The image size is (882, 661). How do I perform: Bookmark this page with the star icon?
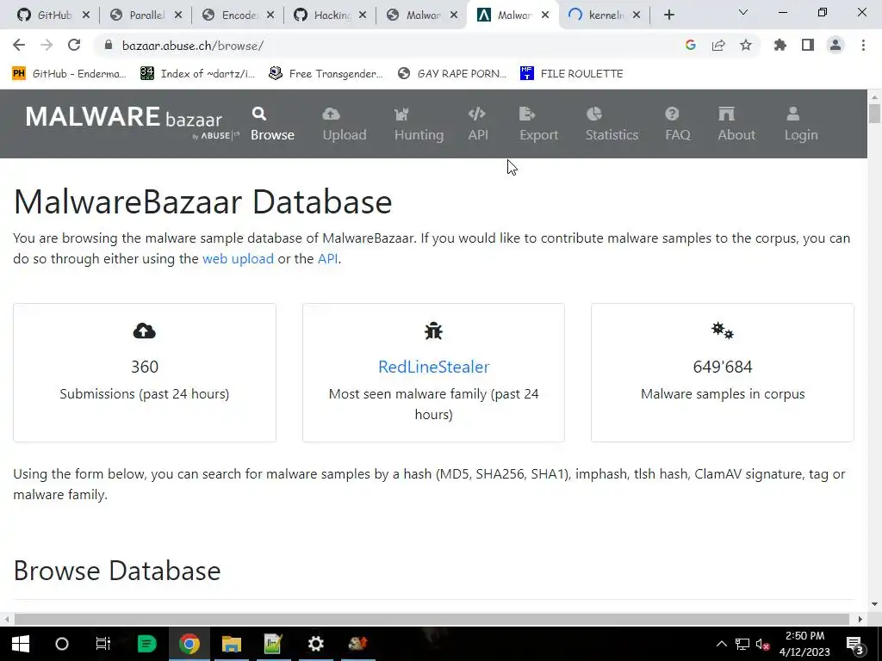746,45
